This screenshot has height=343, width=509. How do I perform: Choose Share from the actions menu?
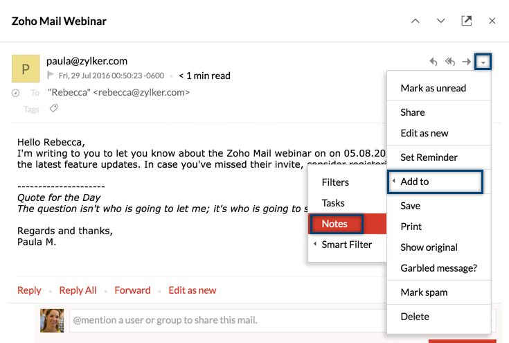coord(438,112)
